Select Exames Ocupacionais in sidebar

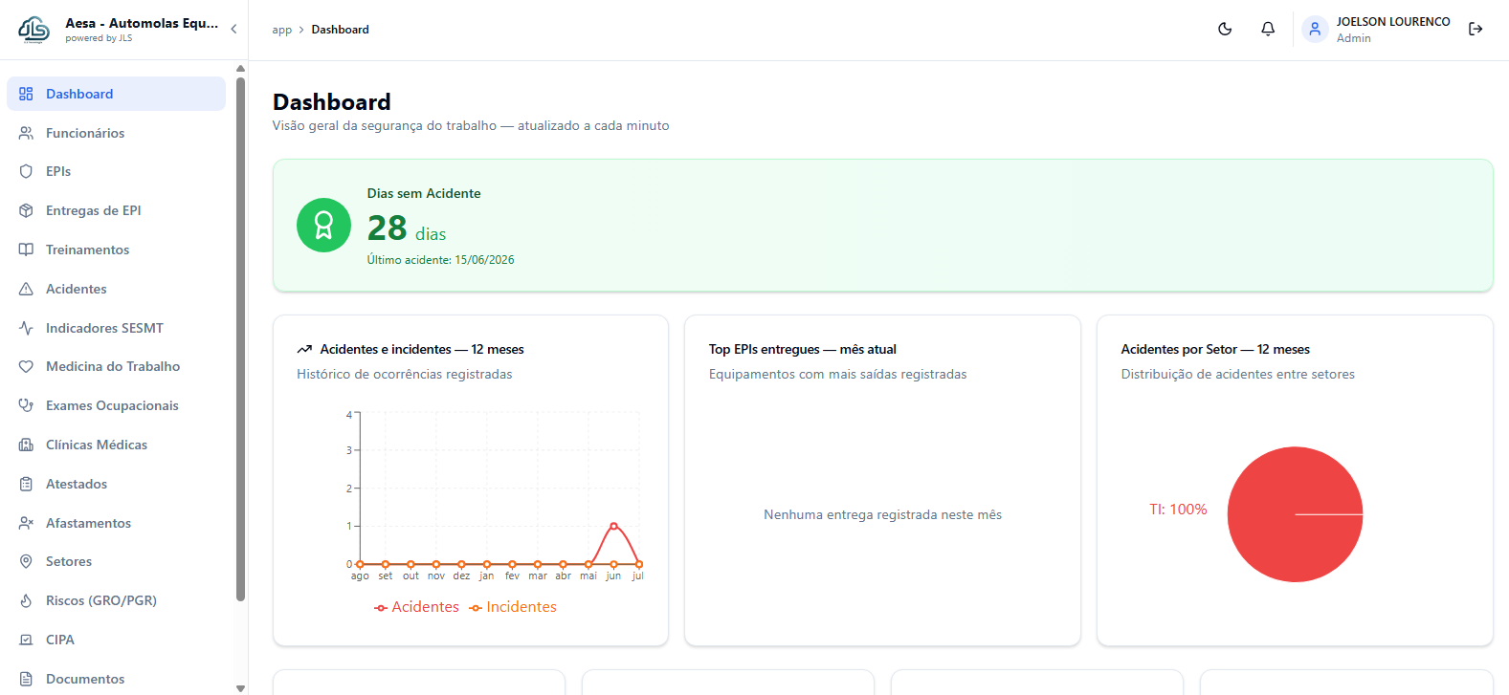(116, 405)
